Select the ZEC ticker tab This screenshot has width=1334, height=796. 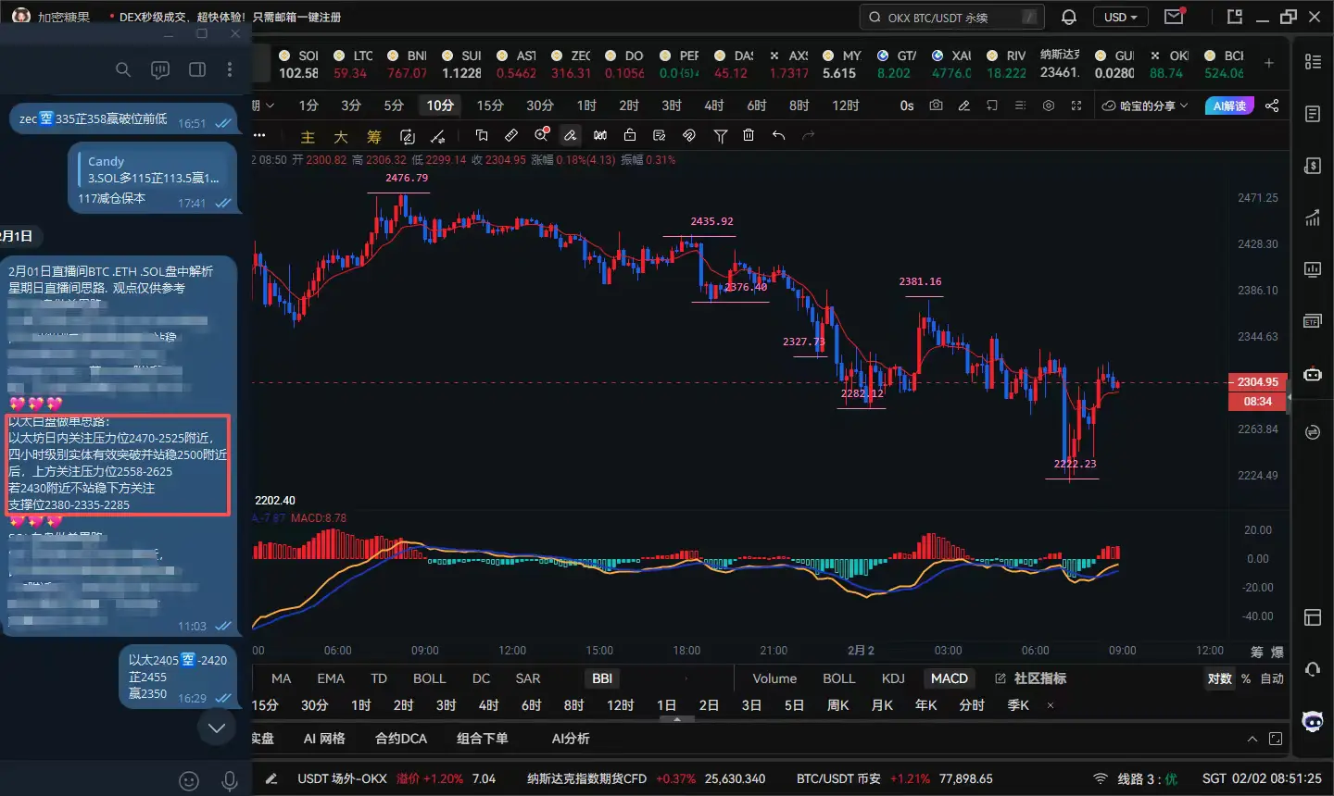[571, 64]
